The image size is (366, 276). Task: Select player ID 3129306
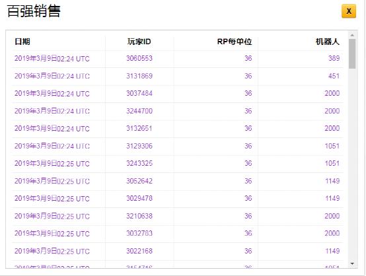139,146
